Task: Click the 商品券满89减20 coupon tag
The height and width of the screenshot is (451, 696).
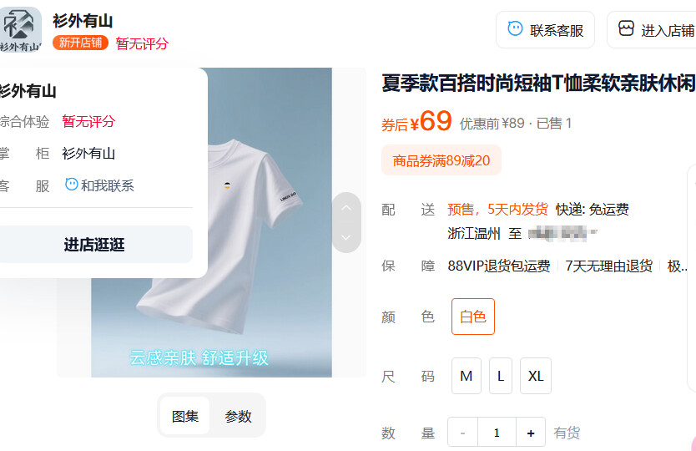Action: click(x=441, y=160)
